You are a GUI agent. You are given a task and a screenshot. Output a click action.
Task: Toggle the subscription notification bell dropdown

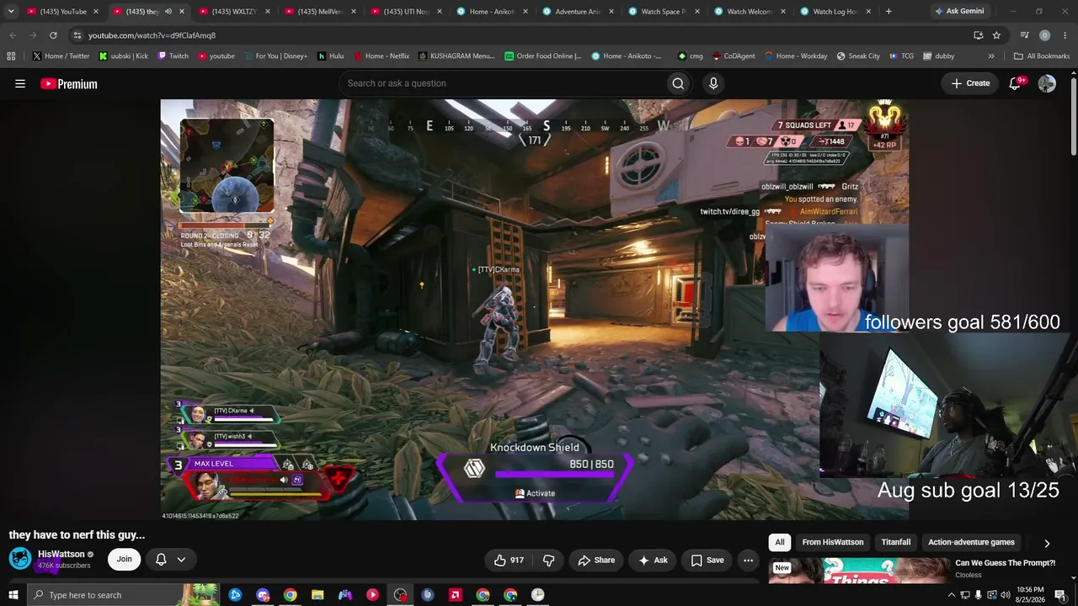(x=169, y=560)
